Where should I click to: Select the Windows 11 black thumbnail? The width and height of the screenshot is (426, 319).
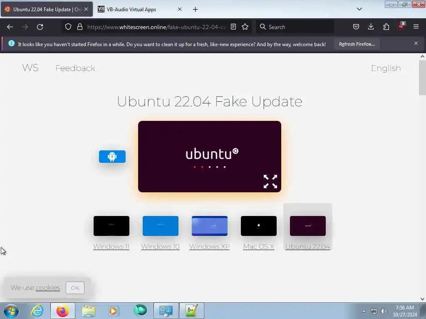click(111, 226)
